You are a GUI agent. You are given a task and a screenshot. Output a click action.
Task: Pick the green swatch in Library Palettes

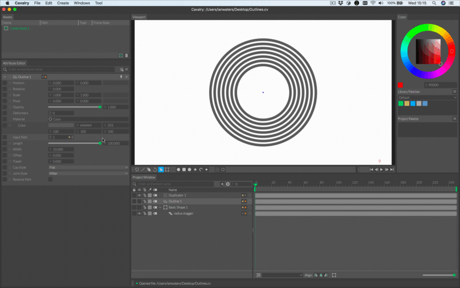click(401, 103)
